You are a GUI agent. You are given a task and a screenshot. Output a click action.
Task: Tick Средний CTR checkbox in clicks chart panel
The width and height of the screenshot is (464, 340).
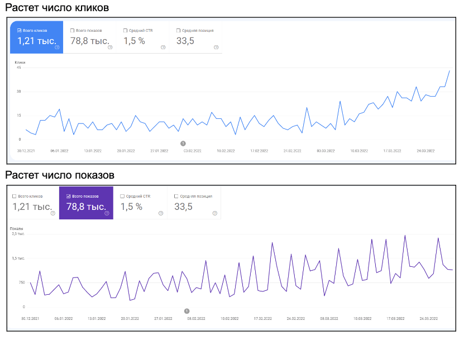125,31
